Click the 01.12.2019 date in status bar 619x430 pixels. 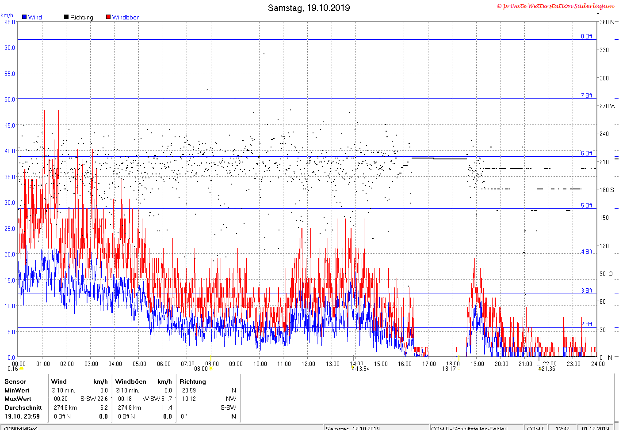[595, 428]
